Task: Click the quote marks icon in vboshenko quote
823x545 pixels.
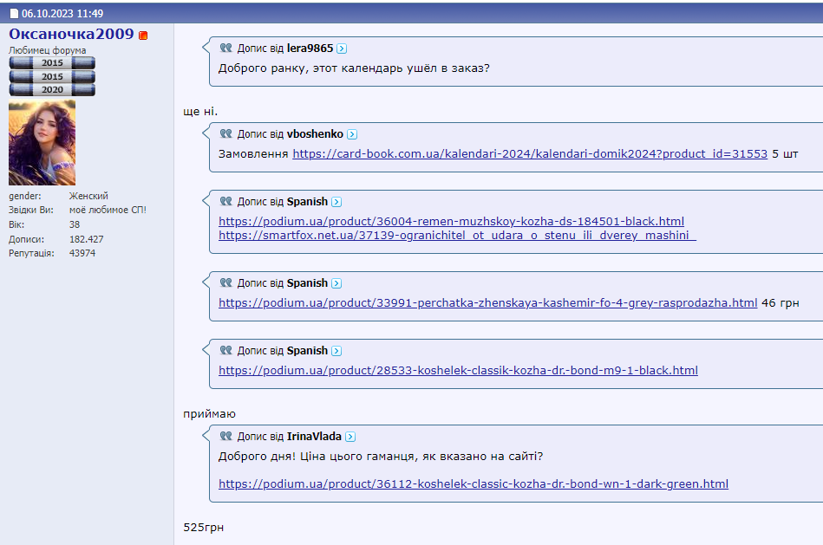Action: 225,133
